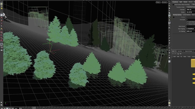Switch to the Light parameter tab
The image size is (195, 109).
pyautogui.click(x=181, y=2)
